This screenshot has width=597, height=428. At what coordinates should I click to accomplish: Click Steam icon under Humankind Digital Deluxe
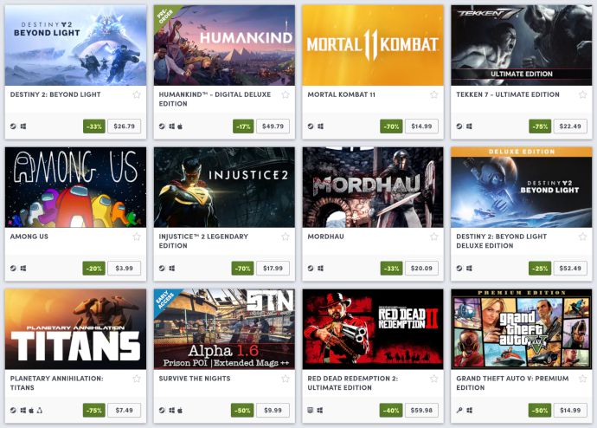click(162, 126)
